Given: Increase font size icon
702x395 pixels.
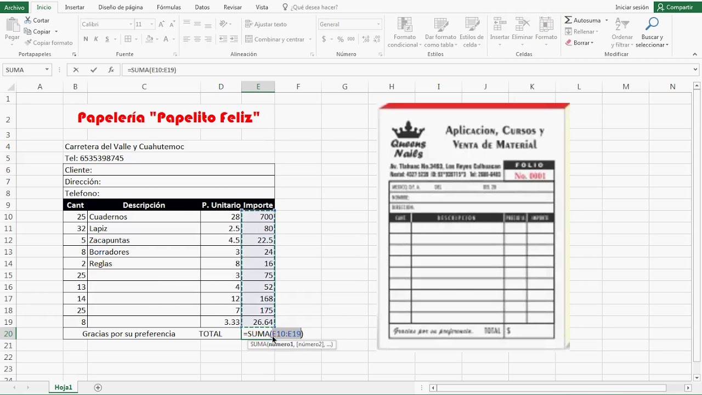Looking at the screenshot, I should pos(162,24).
